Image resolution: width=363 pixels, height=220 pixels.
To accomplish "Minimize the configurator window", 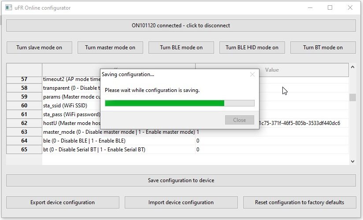I will click(x=310, y=7).
